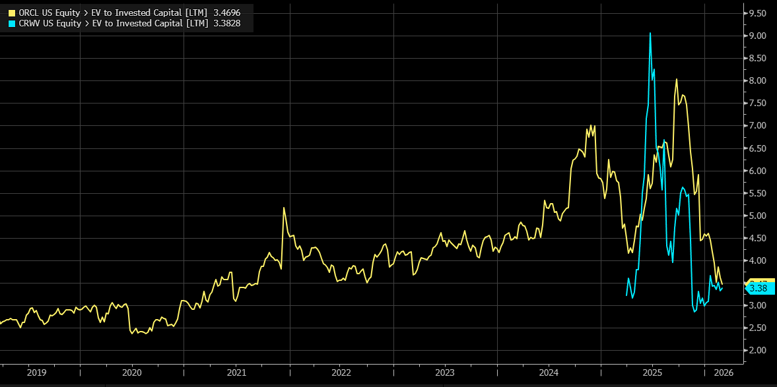This screenshot has height=387, width=777.
Task: Click the CRWV legend value 3.3828
Action: tap(227, 24)
